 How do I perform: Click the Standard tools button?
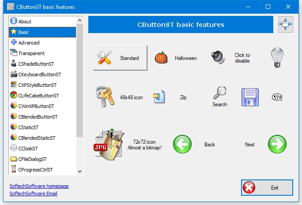(x=120, y=58)
